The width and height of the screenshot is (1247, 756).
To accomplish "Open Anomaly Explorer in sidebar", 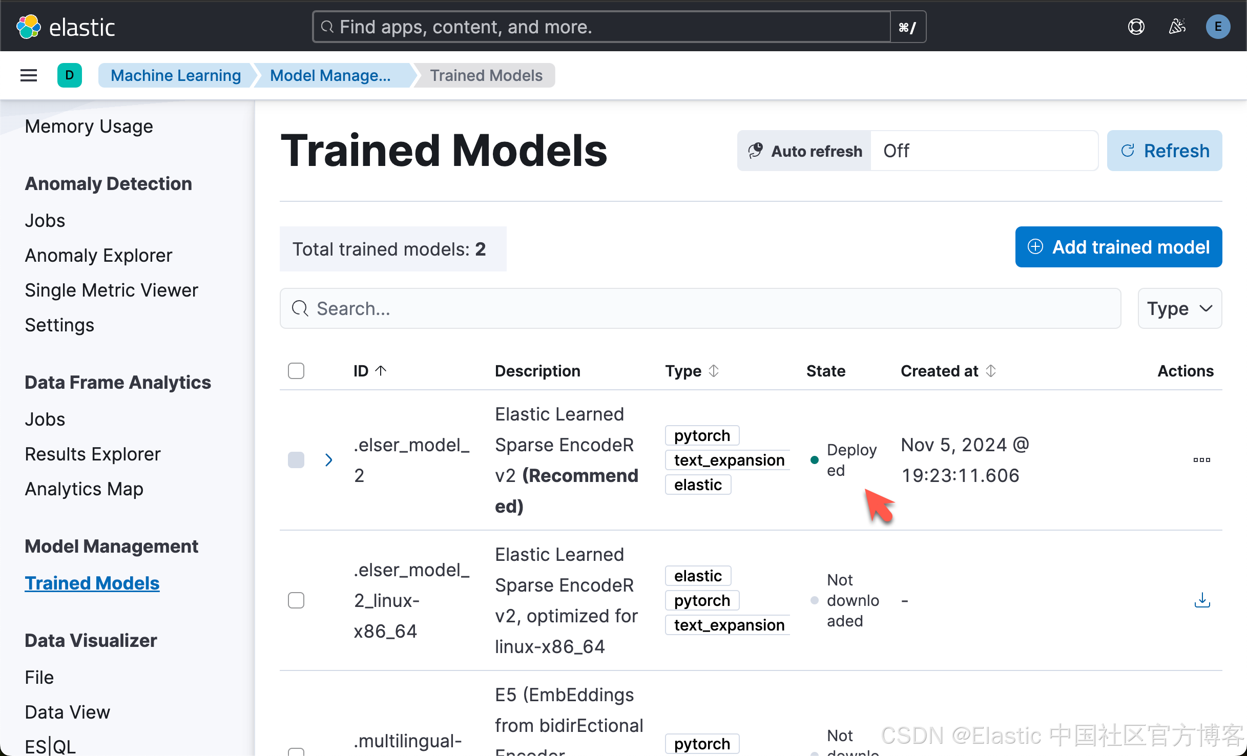I will click(x=98, y=255).
